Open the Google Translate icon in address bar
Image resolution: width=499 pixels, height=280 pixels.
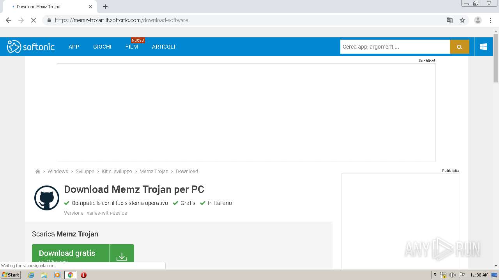tap(450, 20)
